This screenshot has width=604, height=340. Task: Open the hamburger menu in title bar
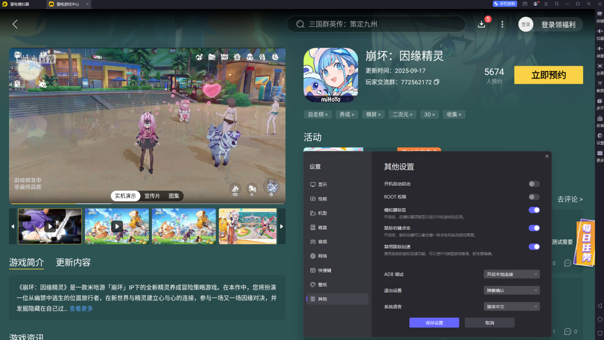pyautogui.click(x=546, y=4)
